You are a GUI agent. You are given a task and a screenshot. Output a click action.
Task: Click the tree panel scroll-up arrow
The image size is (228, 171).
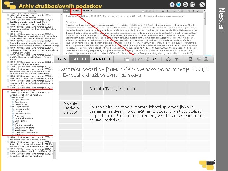(x=61, y=14)
